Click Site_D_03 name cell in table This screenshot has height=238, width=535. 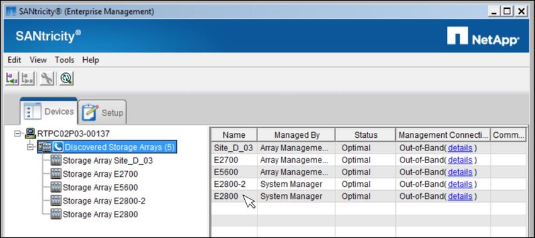234,148
